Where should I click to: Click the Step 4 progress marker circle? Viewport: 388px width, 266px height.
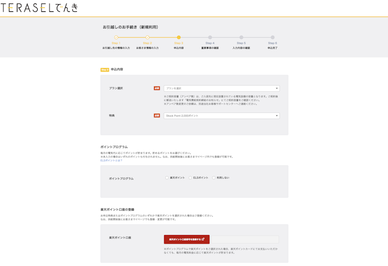[x=210, y=37]
